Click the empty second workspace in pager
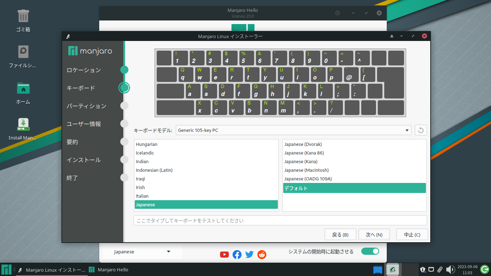Image resolution: width=491 pixels, height=276 pixels. (409, 270)
